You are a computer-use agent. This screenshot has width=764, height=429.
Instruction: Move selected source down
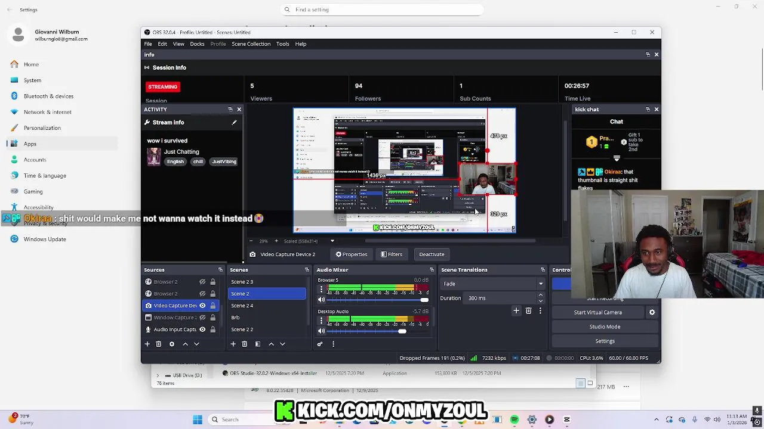196,344
